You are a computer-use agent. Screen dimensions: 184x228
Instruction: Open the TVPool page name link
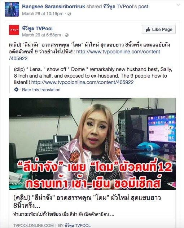(x=38, y=28)
